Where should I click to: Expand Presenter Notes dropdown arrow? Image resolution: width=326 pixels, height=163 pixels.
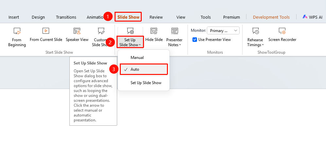[180, 45]
